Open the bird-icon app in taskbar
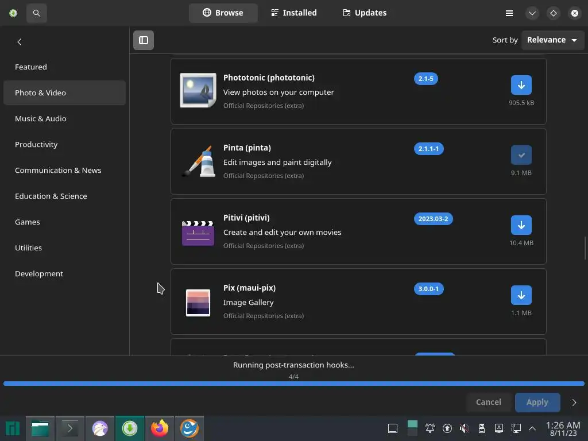 point(100,428)
